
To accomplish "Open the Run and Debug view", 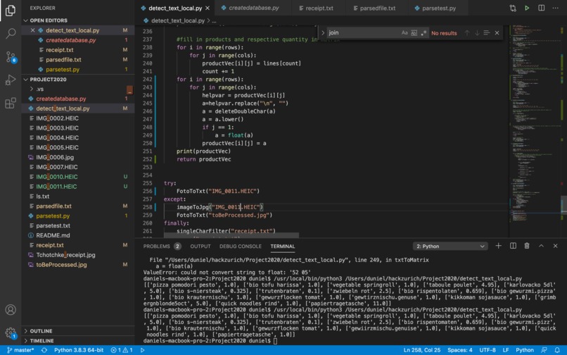I will click(x=11, y=80).
